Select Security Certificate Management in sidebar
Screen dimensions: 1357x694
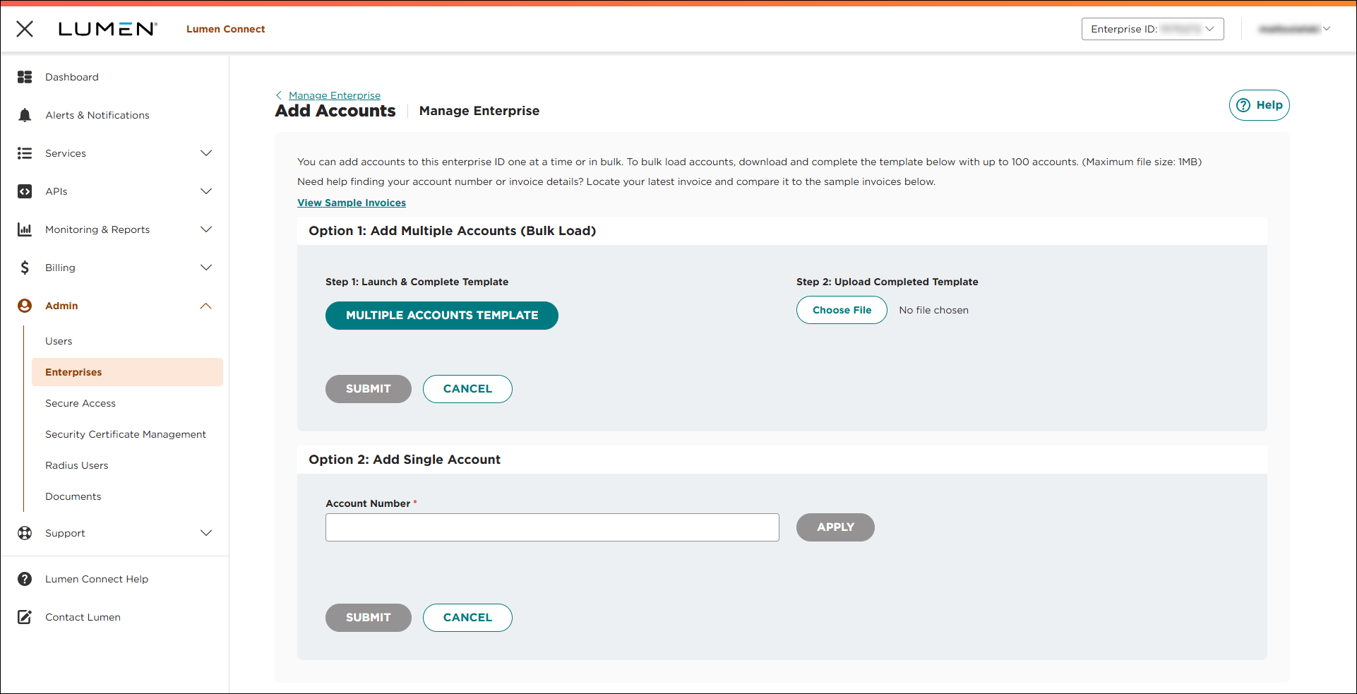click(x=126, y=434)
